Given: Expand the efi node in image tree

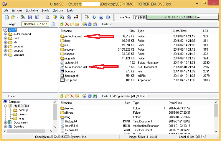Looking at the screenshot, I should (6, 42).
